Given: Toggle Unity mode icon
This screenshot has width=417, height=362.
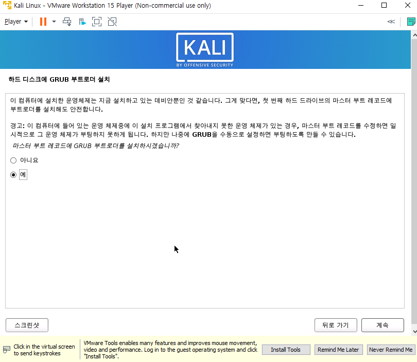Looking at the screenshot, I should pyautogui.click(x=112, y=22).
